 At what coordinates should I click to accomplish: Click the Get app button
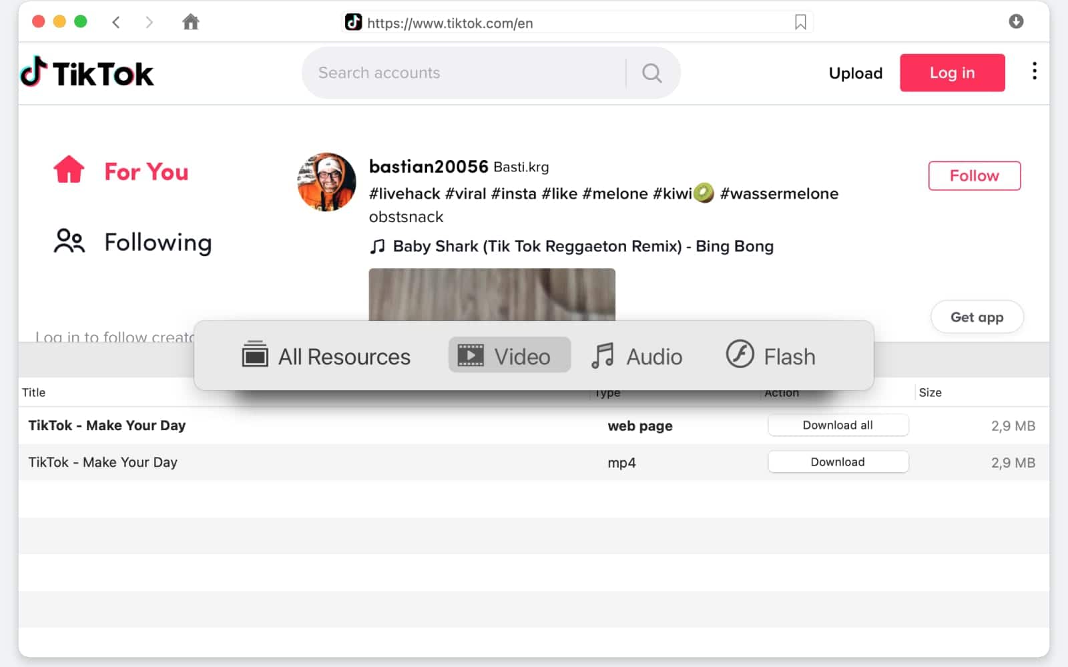(977, 317)
